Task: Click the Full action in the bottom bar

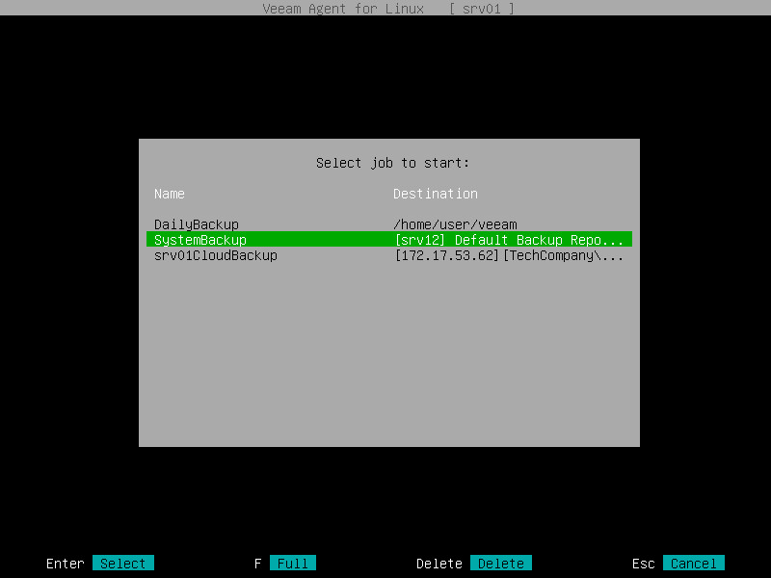Action: pos(291,563)
